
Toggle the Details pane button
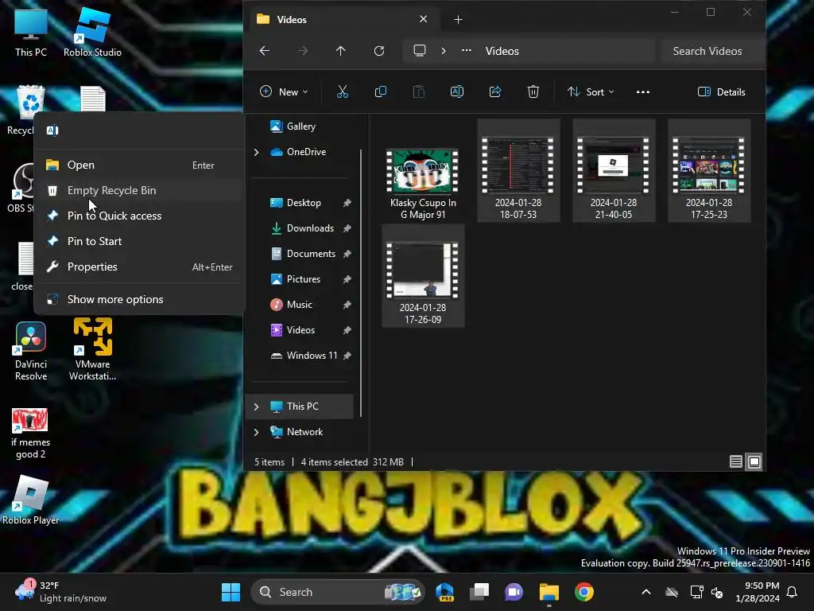[722, 92]
